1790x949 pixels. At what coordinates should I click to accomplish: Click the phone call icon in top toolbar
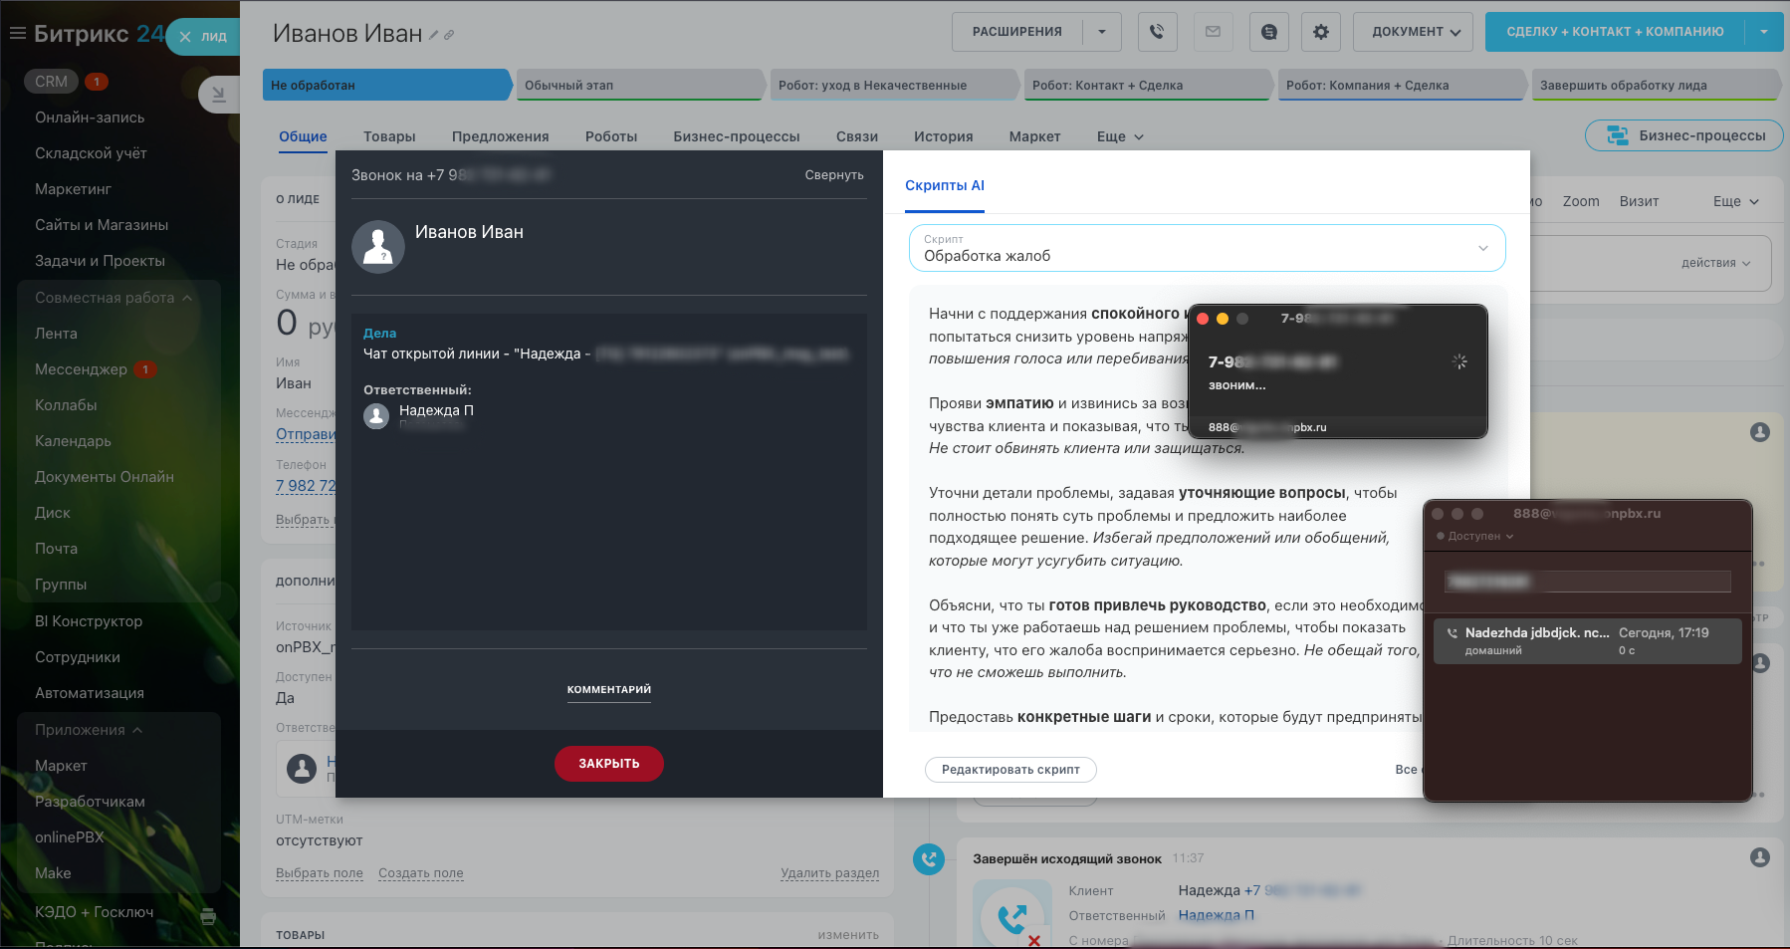(1156, 32)
